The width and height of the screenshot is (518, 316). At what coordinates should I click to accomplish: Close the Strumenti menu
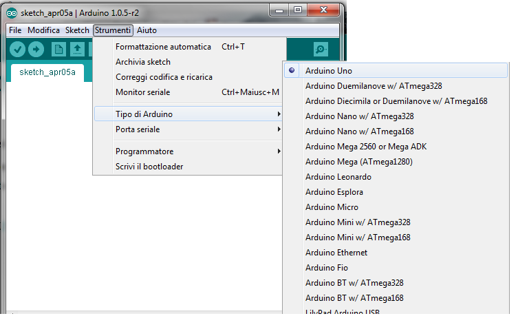[x=113, y=30]
